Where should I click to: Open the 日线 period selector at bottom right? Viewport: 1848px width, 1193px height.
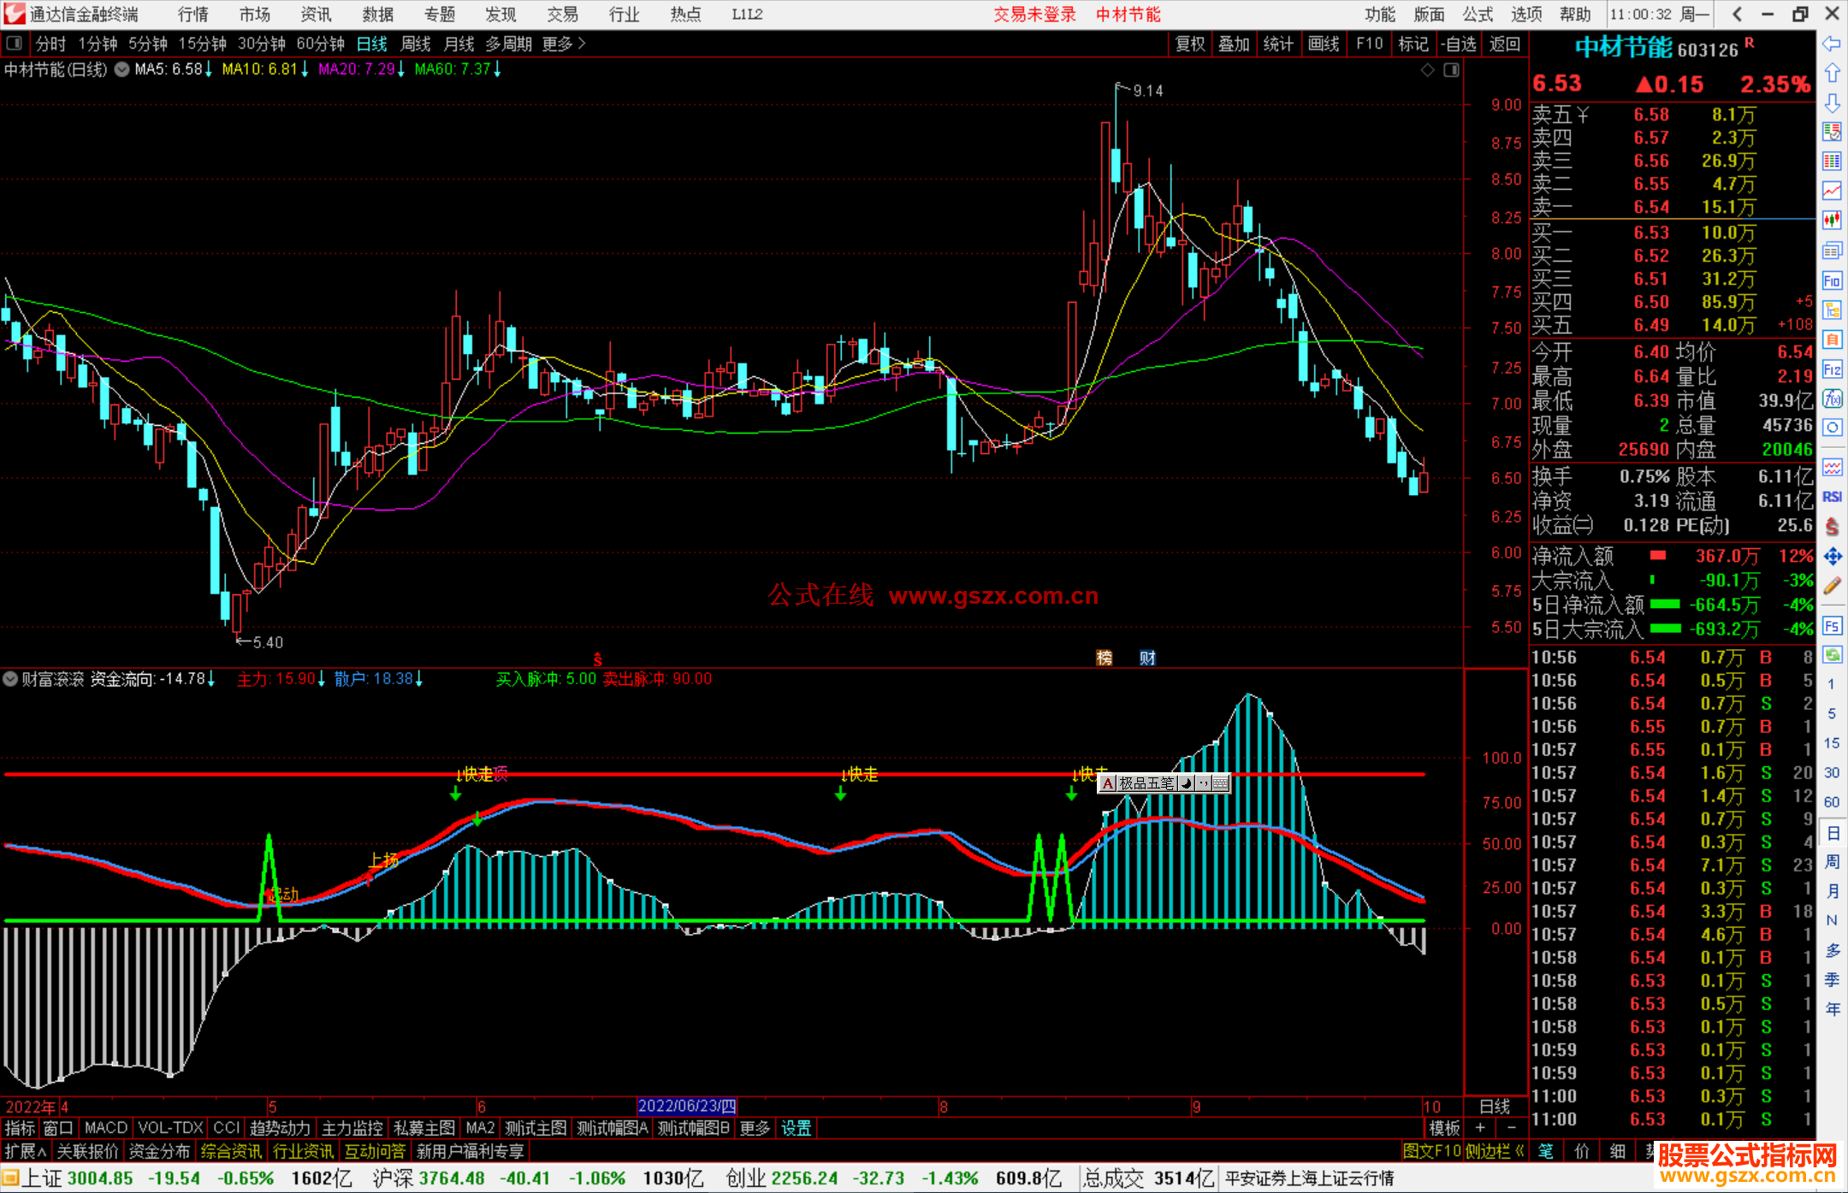point(1495,1107)
